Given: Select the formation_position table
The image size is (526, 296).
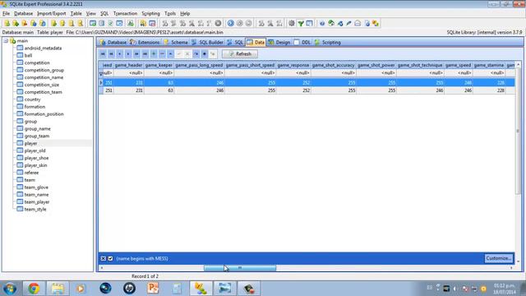Looking at the screenshot, I should [44, 114].
